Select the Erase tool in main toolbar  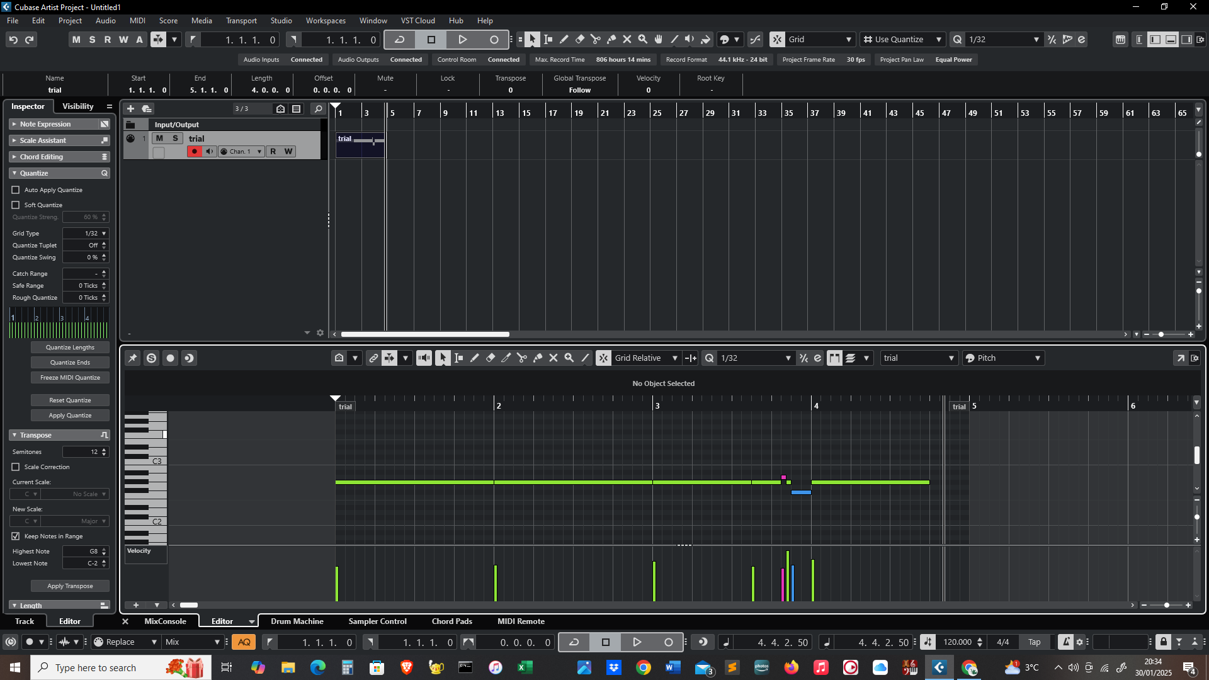(580, 39)
